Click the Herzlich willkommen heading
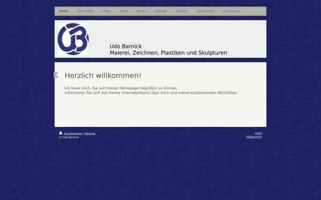321x200 pixels. click(x=103, y=76)
